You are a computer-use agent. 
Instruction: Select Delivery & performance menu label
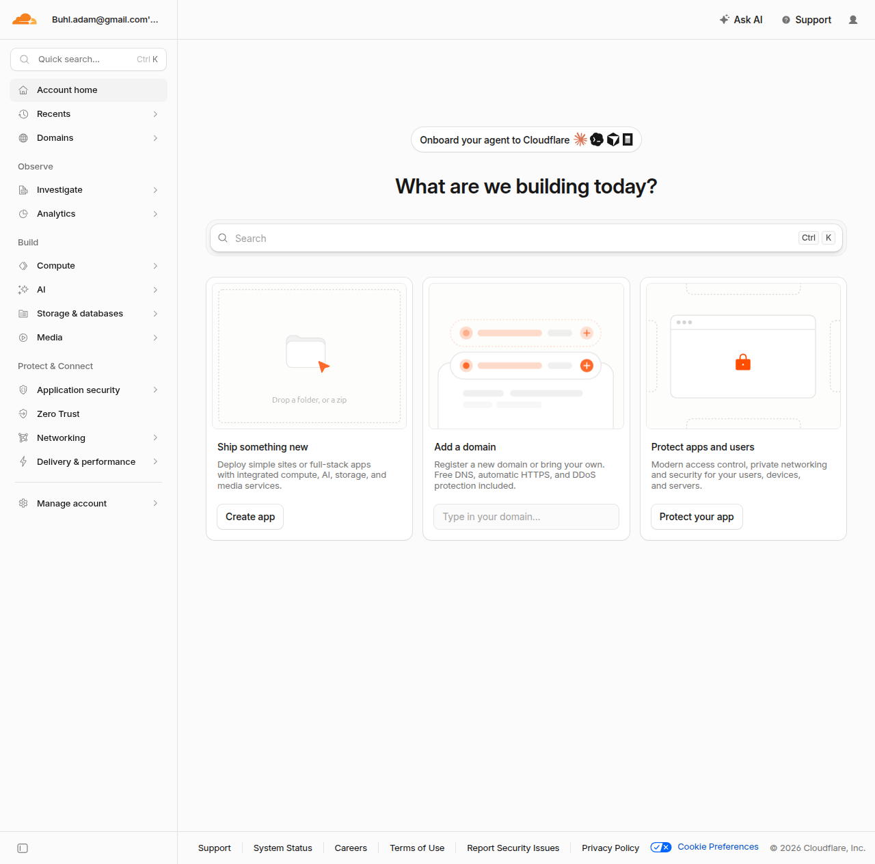(86, 461)
